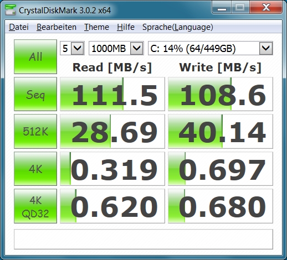Start the 4K QD32 test

pos(35,206)
